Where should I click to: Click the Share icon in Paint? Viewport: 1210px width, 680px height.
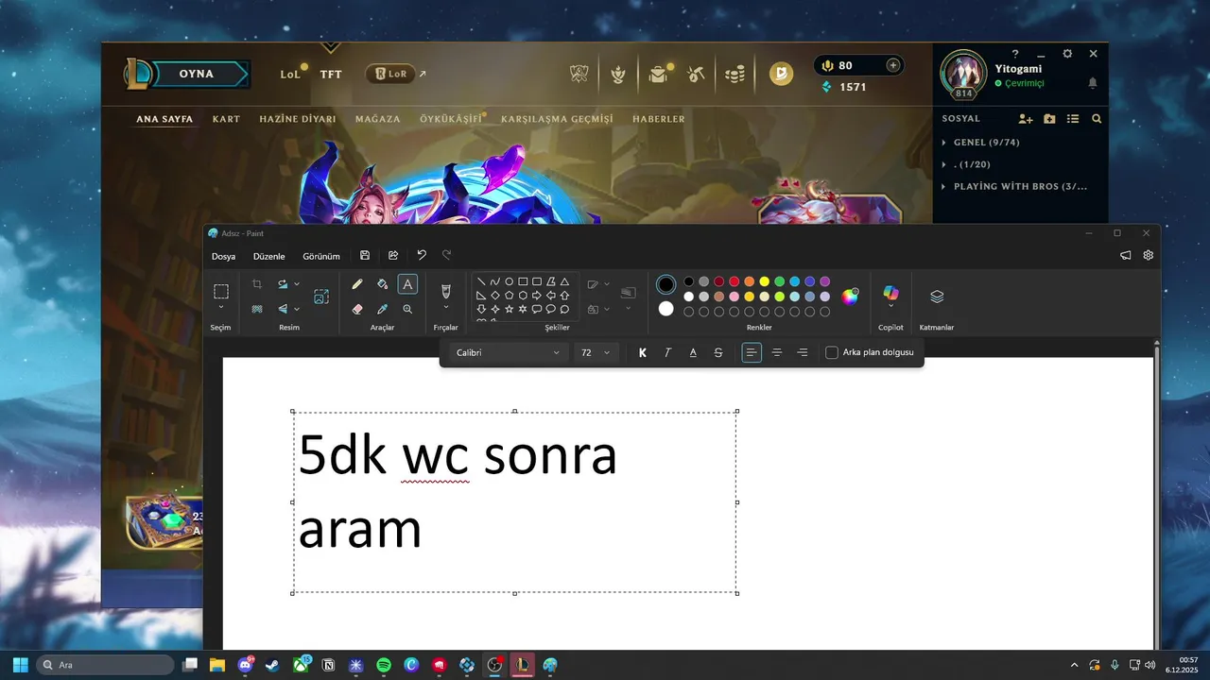click(393, 256)
